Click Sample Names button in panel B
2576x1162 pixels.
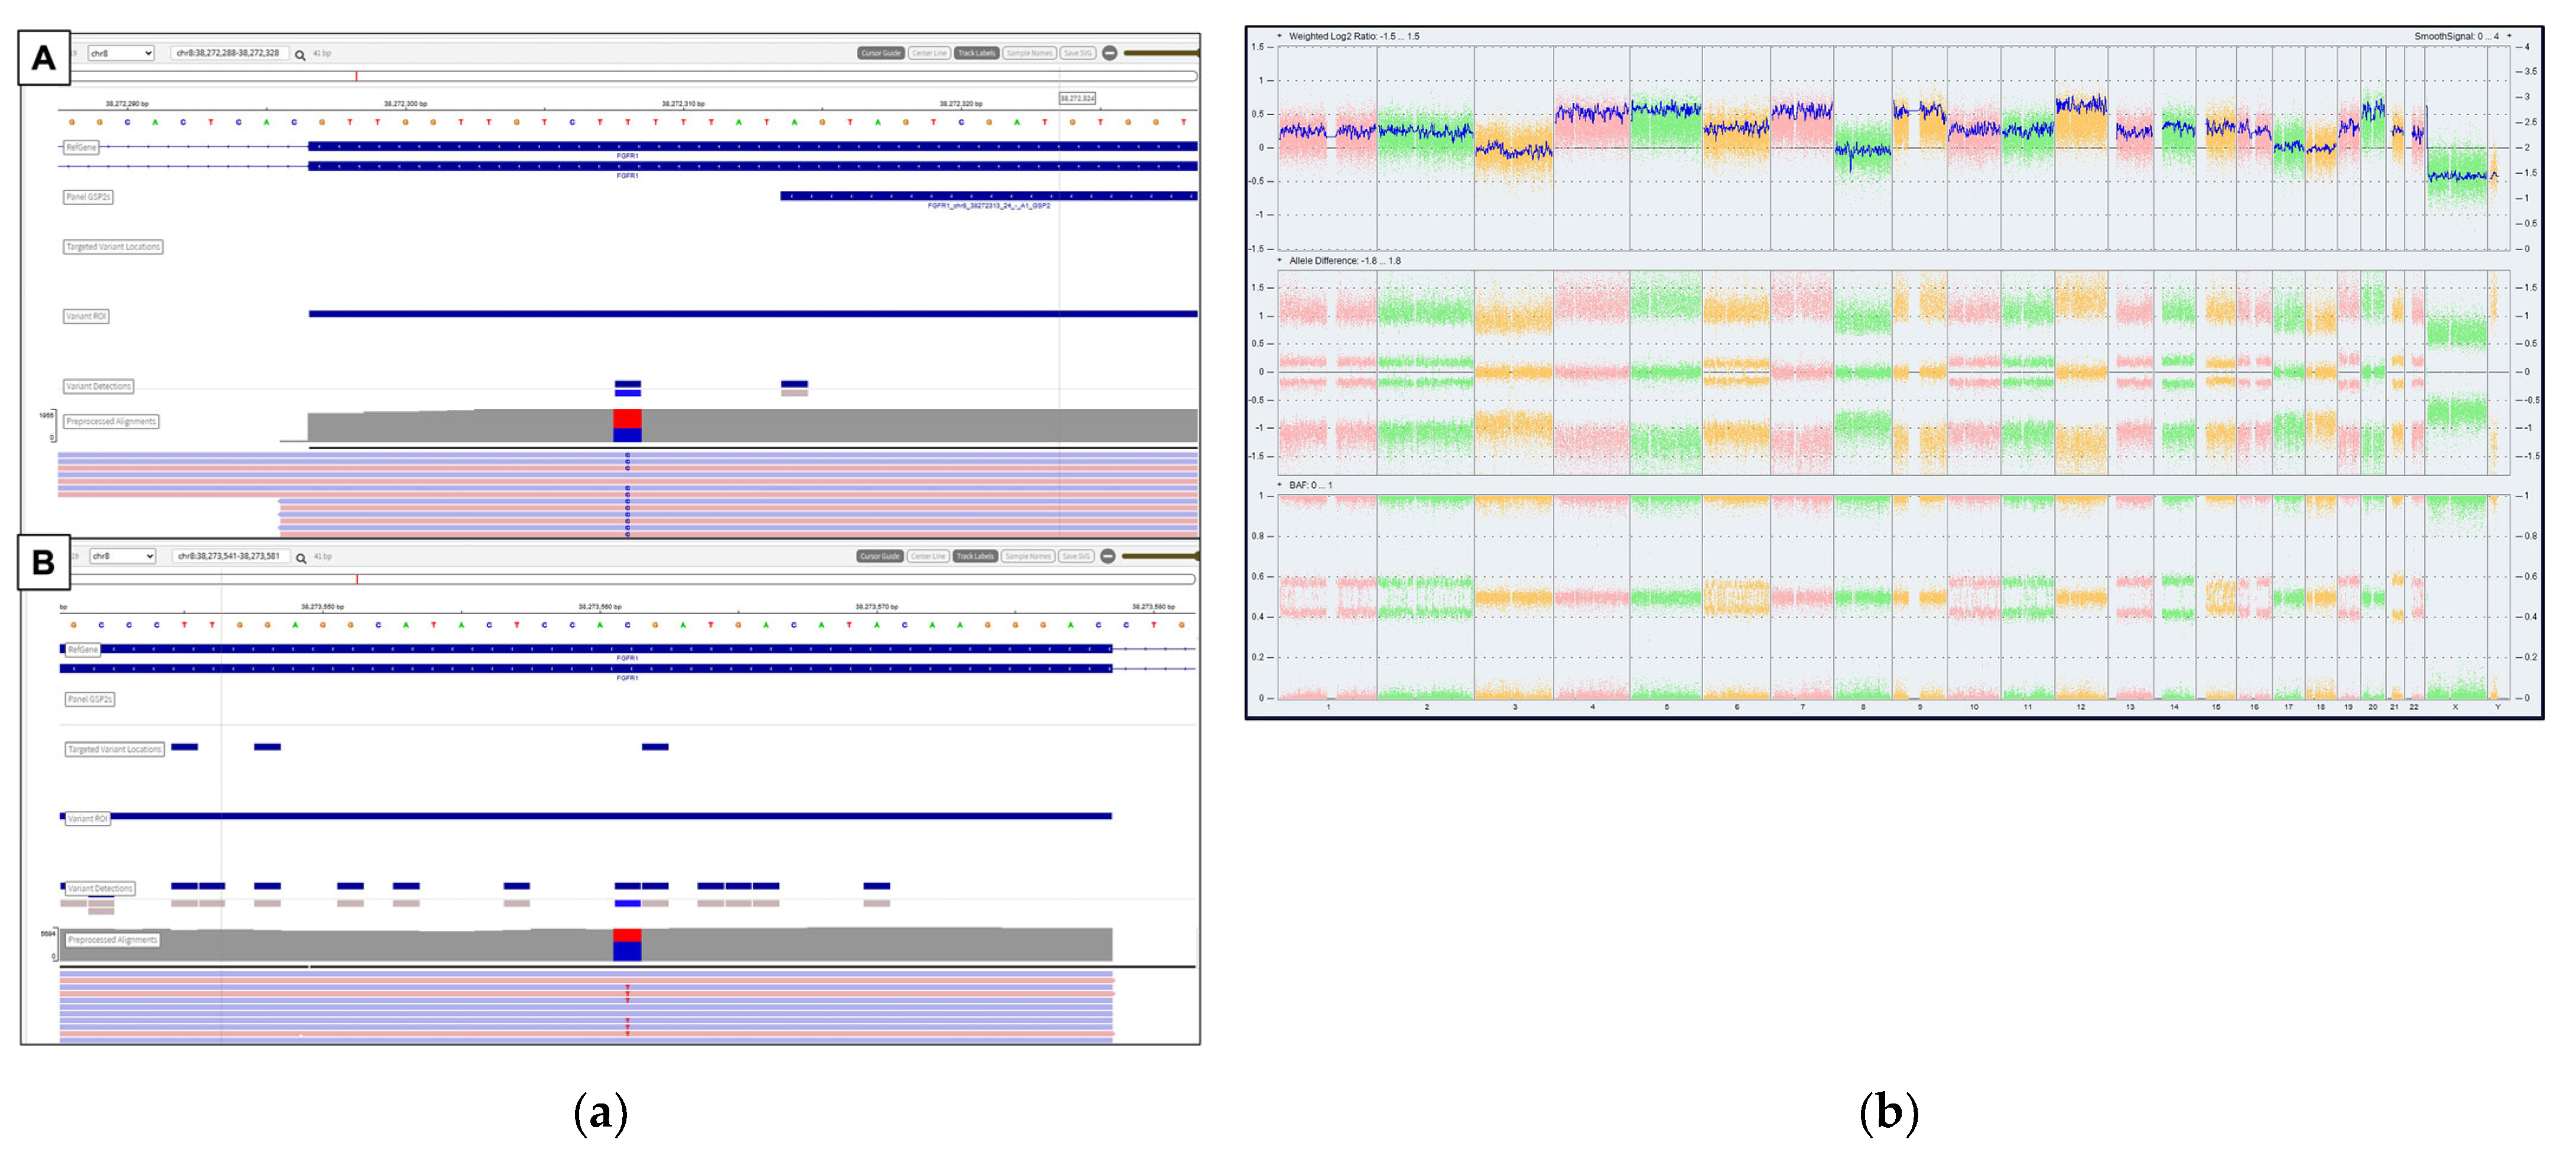click(1029, 556)
